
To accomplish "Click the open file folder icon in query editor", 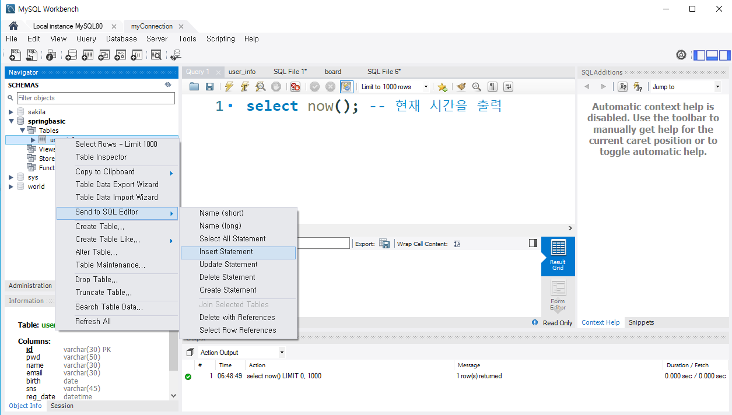I will click(x=194, y=86).
